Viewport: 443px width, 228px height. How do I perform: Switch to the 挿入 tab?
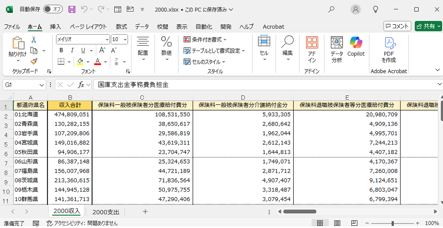click(x=55, y=27)
